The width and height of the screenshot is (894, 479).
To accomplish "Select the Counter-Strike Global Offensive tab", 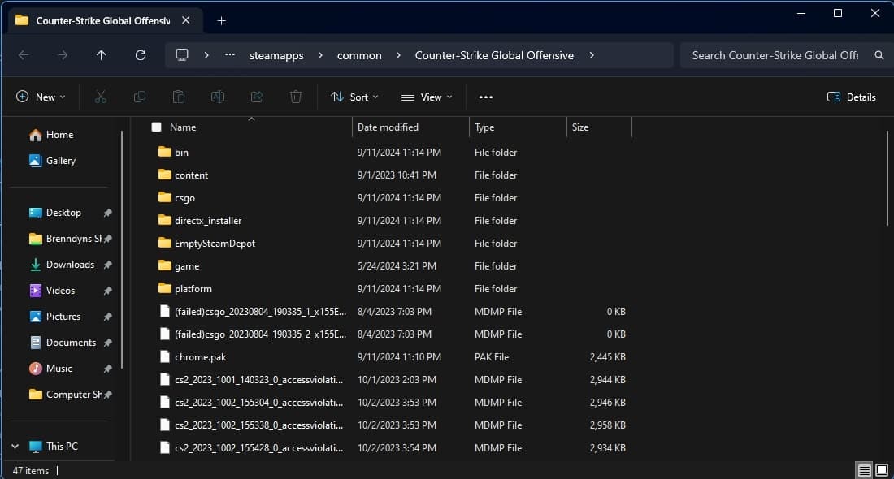I will coord(98,20).
